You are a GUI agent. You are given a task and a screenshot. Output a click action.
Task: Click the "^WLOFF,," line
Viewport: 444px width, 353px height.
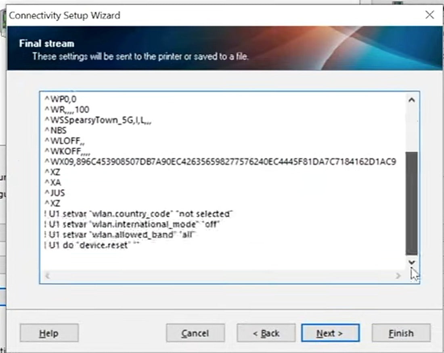(x=65, y=141)
